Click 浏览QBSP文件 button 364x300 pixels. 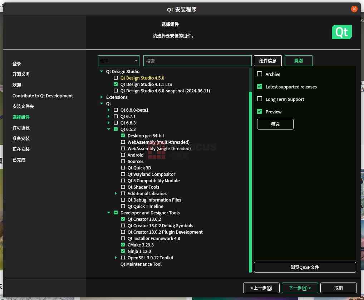[305, 267]
